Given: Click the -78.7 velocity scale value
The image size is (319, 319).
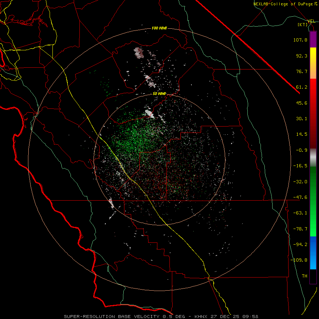Looking at the screenshot, I should click(x=300, y=229).
